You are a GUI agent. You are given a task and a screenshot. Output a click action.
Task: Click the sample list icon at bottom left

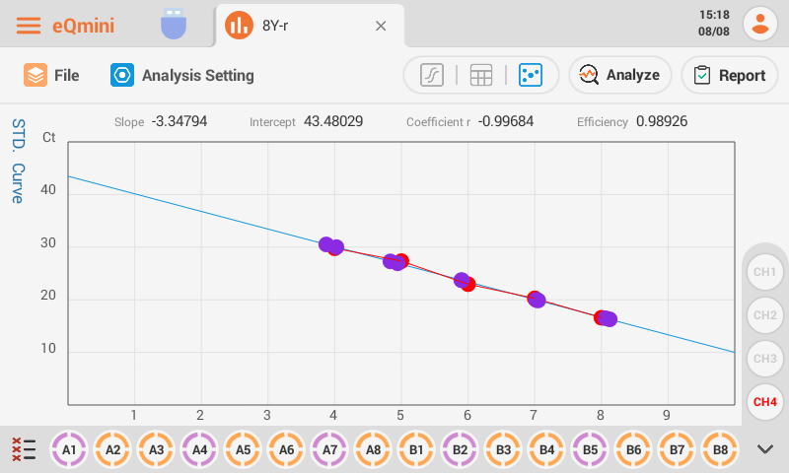point(23,449)
